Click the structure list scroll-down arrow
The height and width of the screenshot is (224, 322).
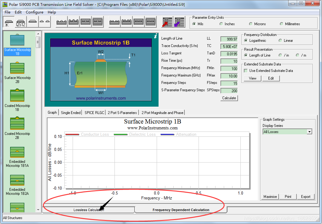38,210
